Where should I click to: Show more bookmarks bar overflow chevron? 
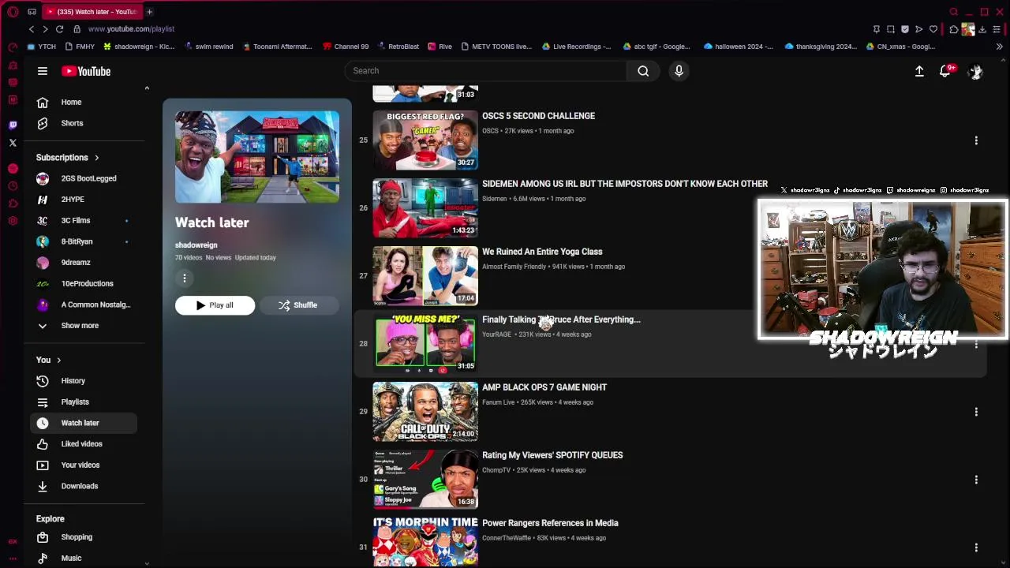click(999, 47)
